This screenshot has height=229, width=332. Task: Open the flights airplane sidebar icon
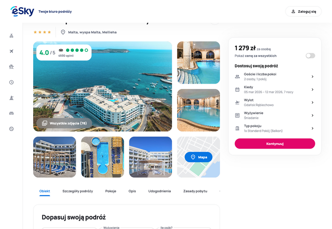12,51
